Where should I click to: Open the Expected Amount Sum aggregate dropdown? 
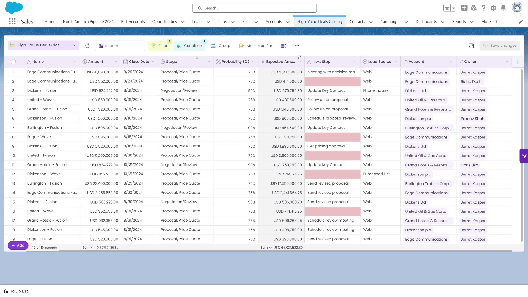coord(266,248)
